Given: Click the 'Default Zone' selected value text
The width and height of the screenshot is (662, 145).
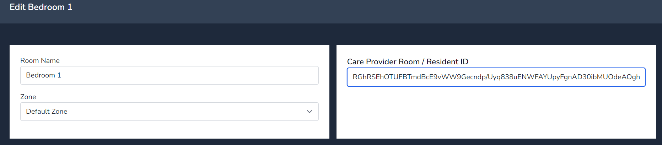Looking at the screenshot, I should [47, 112].
